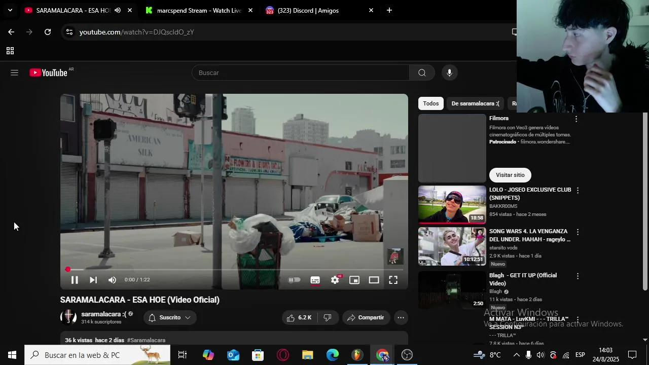
Task: Start voice search with the microphone
Action: click(449, 73)
